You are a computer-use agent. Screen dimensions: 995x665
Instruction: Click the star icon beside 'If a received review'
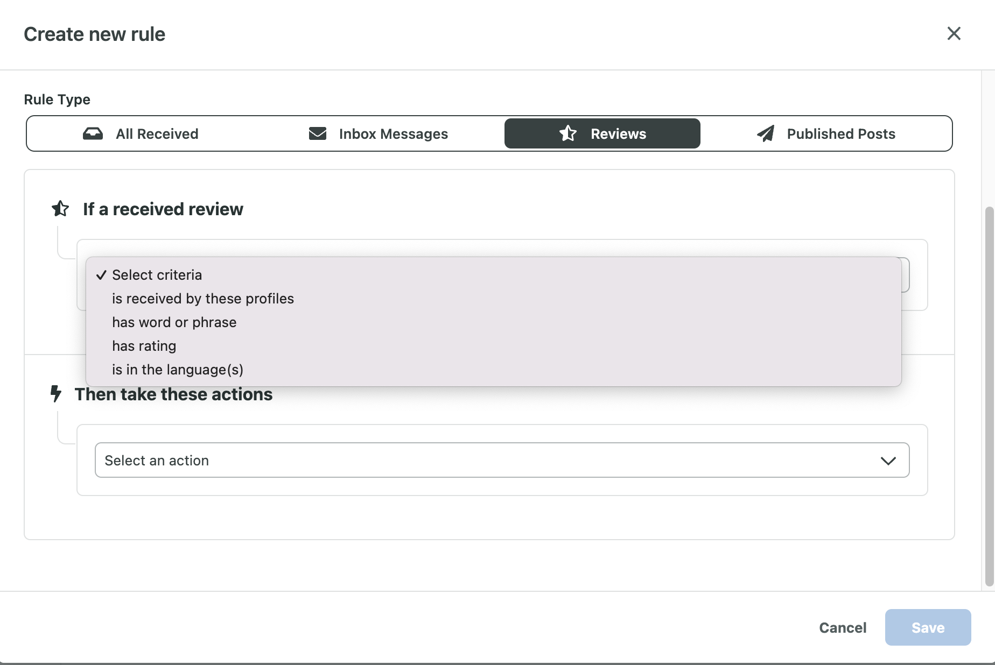point(60,209)
